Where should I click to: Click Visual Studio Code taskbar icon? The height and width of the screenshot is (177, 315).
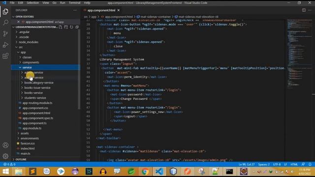point(159,172)
